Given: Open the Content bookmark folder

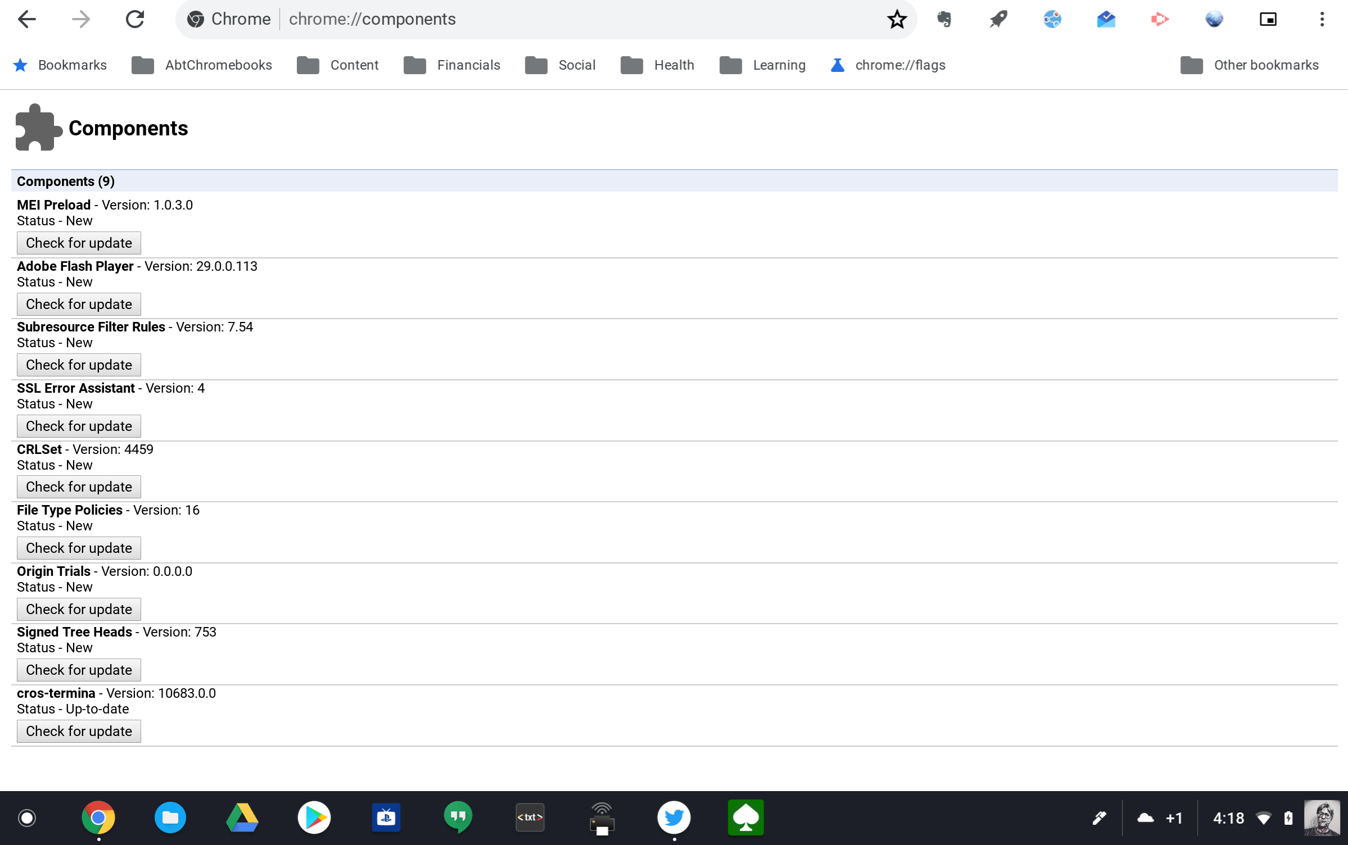Looking at the screenshot, I should [338, 65].
